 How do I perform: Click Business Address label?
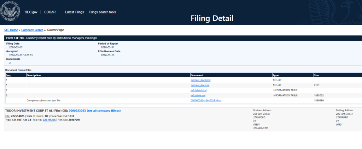tap(262, 110)
